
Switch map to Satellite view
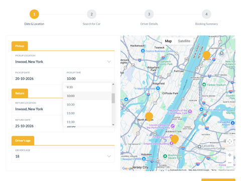click(x=184, y=41)
